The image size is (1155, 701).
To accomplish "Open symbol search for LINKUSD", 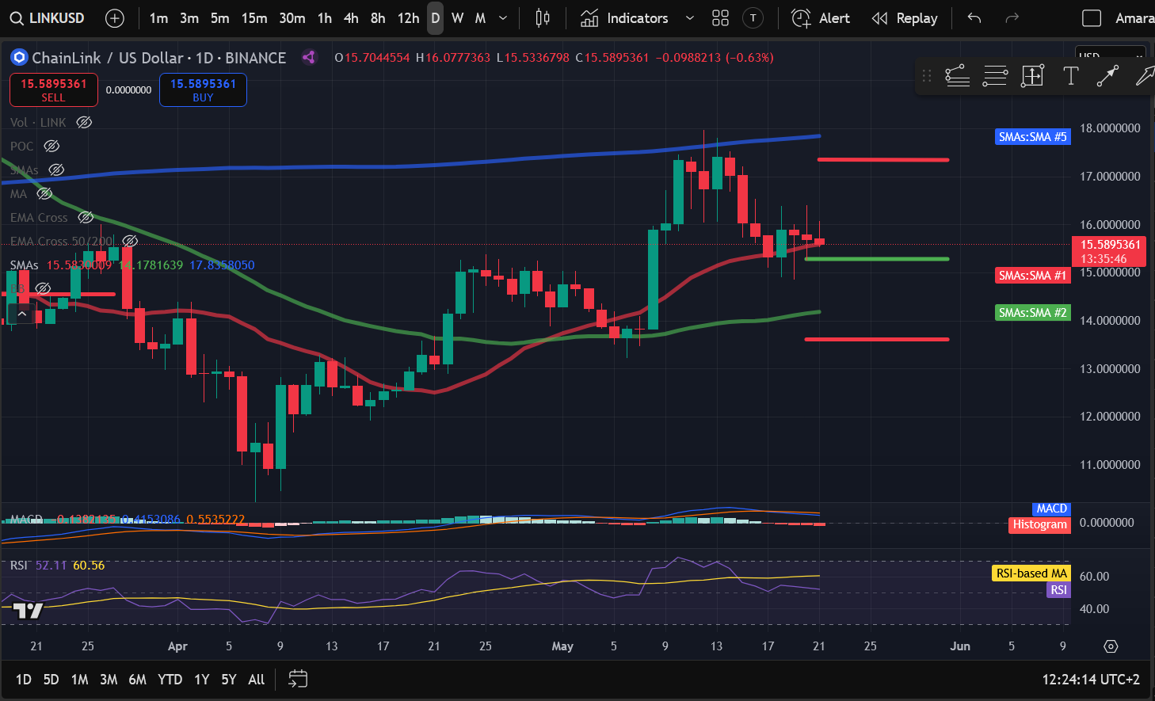I will [x=48, y=18].
